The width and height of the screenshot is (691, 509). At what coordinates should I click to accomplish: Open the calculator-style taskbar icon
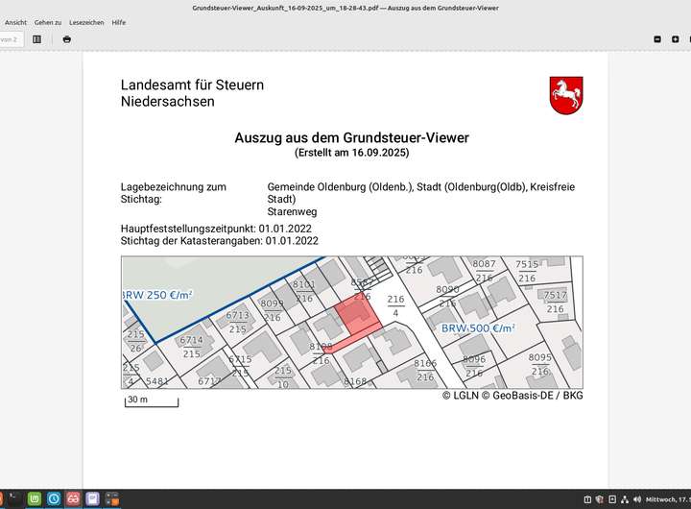coord(111,499)
